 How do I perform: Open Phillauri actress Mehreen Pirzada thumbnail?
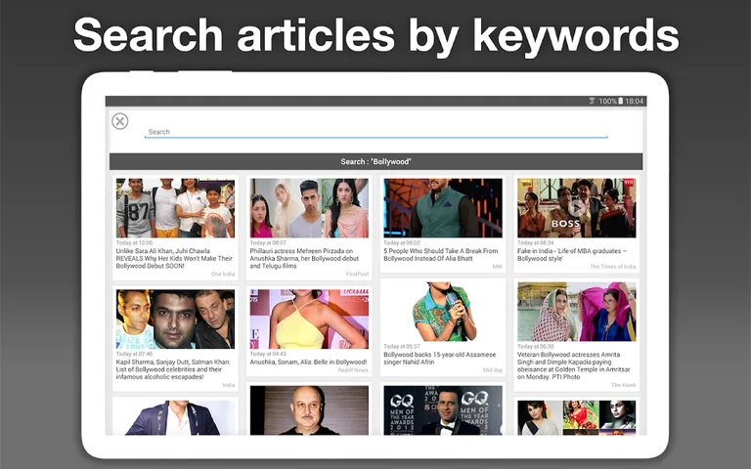pyautogui.click(x=309, y=208)
